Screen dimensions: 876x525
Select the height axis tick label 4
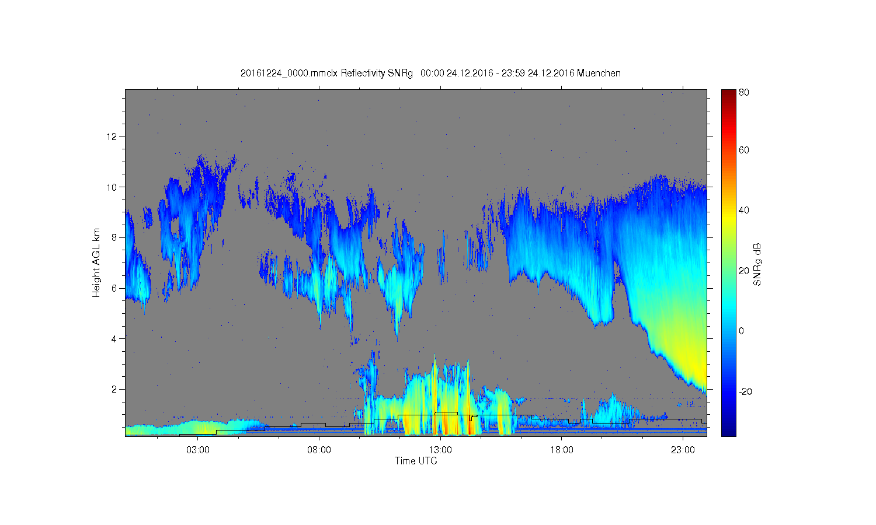(x=114, y=339)
